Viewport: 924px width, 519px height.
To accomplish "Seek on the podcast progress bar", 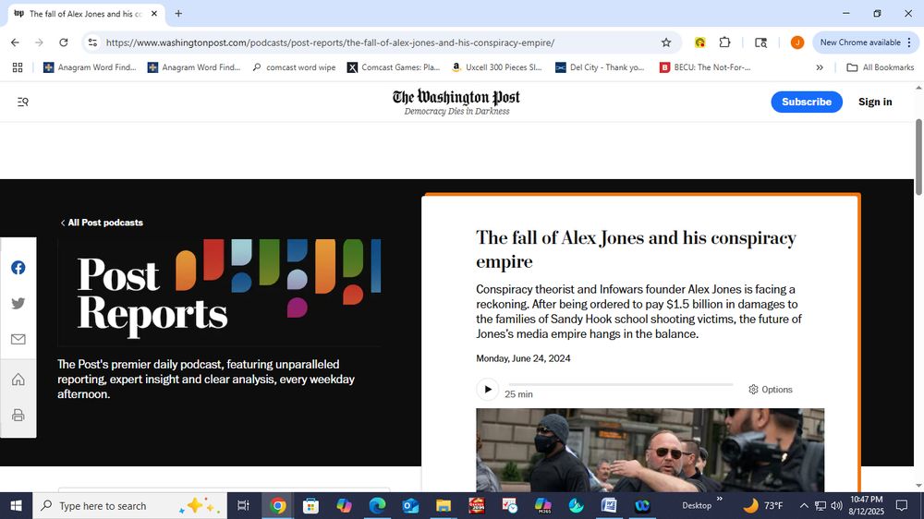I will [621, 385].
